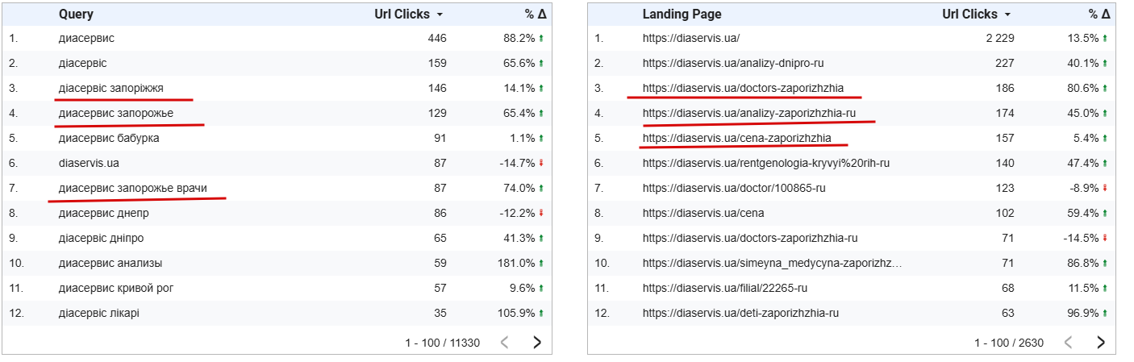Open landing page filial/22265-ru
The width and height of the screenshot is (1134, 362).
pyautogui.click(x=725, y=288)
